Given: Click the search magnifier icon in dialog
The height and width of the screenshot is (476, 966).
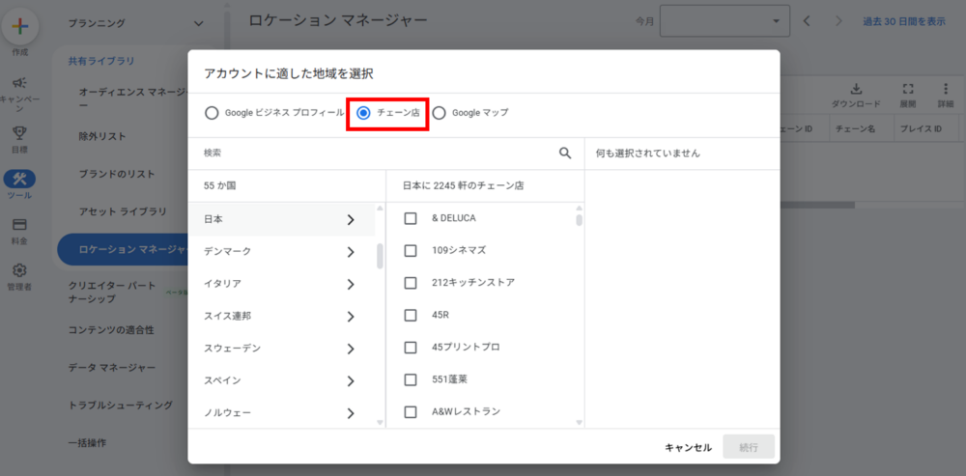Looking at the screenshot, I should point(565,153).
